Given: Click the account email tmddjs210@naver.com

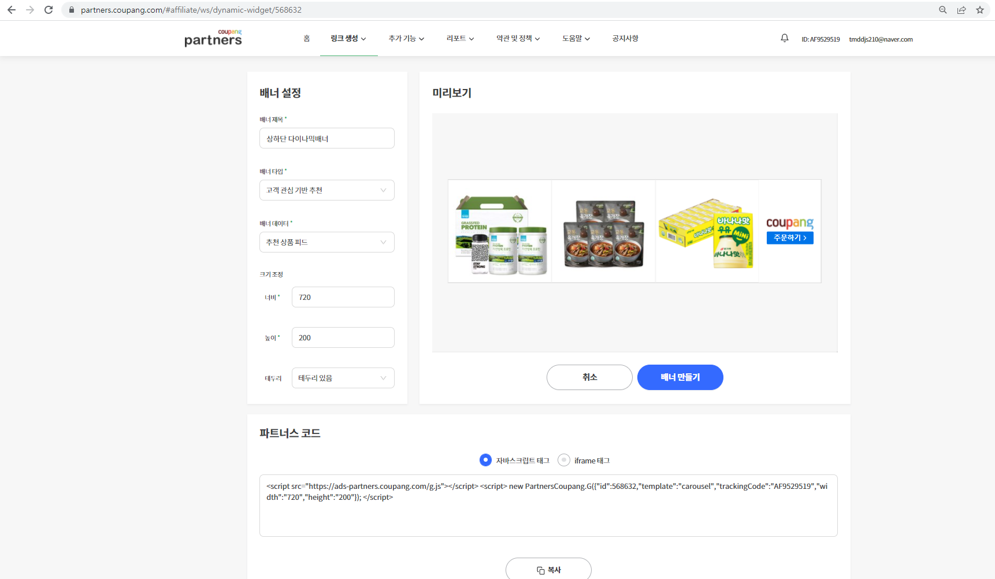Looking at the screenshot, I should click(881, 39).
